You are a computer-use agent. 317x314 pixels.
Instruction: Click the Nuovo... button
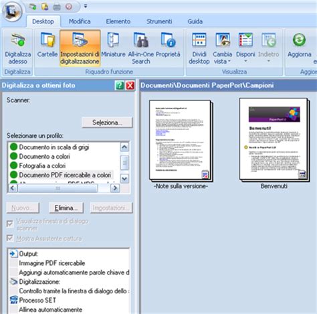[x=23, y=208]
